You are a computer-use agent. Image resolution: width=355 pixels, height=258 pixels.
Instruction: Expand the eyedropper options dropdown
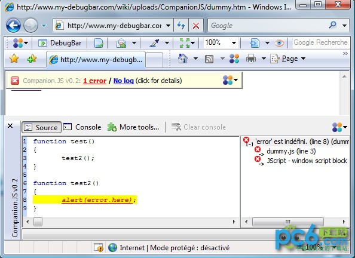pos(167,43)
